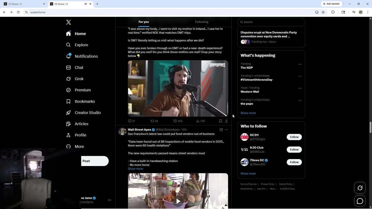Follow 9:30 Club account
This screenshot has width=372, height=209.
pos(294,149)
